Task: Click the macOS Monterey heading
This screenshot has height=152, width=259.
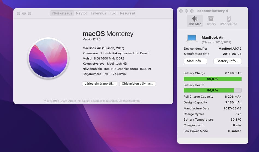Action: (x=108, y=34)
